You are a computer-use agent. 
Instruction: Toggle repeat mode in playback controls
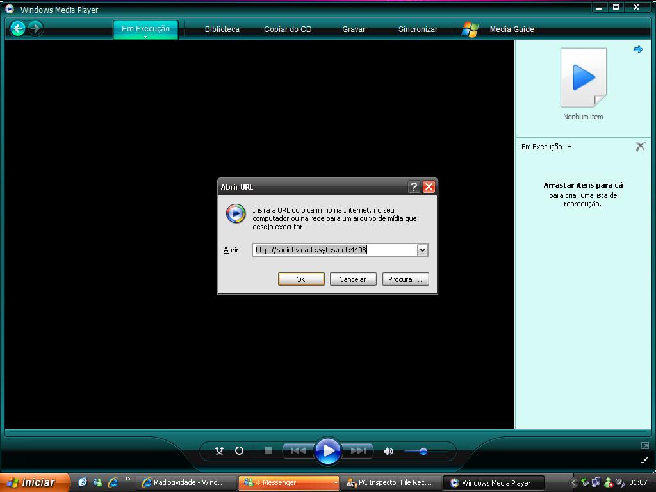pos(239,451)
